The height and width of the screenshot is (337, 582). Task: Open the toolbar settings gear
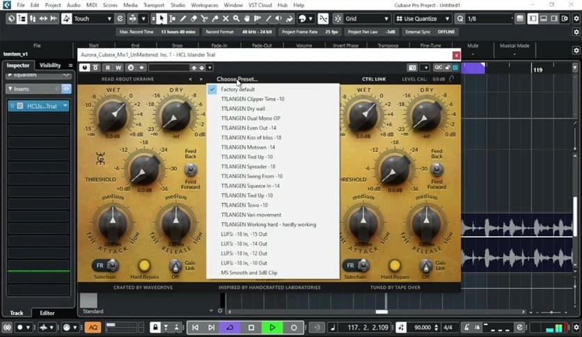[x=576, y=19]
